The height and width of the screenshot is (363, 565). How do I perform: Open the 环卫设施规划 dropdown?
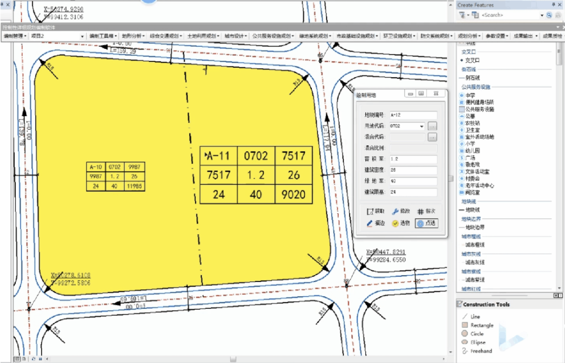(x=399, y=36)
